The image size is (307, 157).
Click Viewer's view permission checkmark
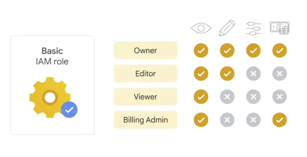(x=201, y=97)
